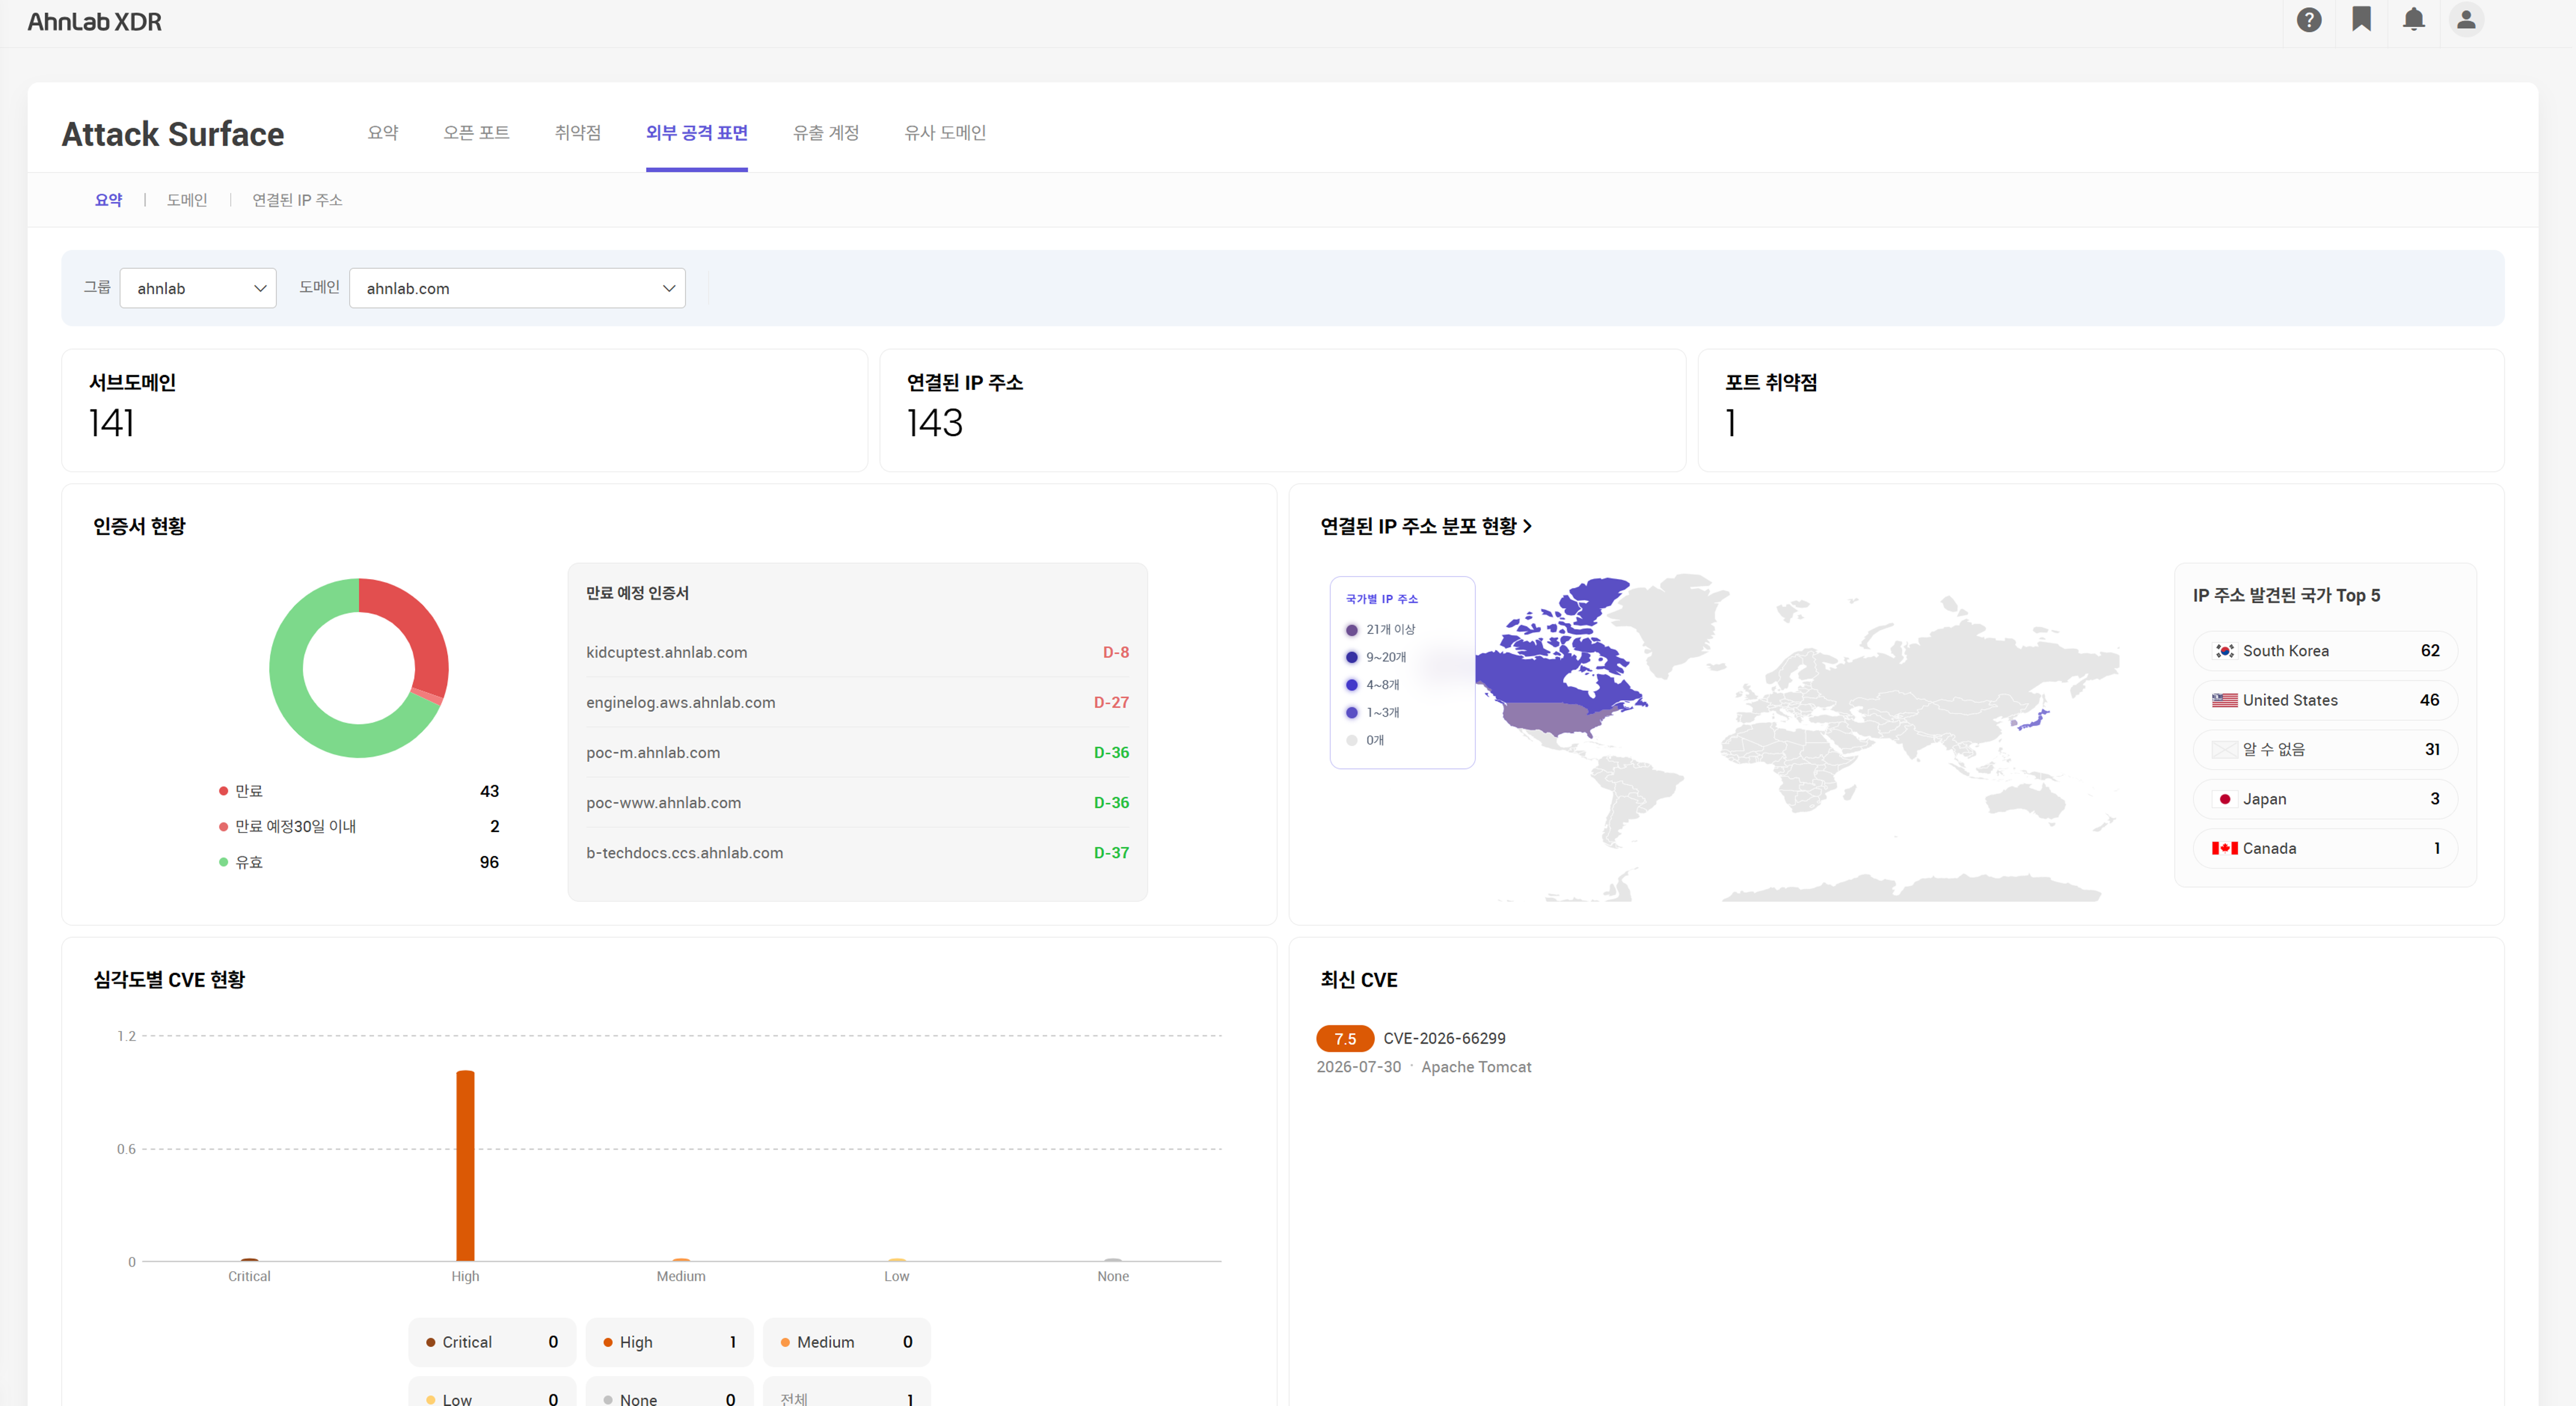Open the notifications bell icon
The height and width of the screenshot is (1406, 2576).
click(x=2413, y=20)
